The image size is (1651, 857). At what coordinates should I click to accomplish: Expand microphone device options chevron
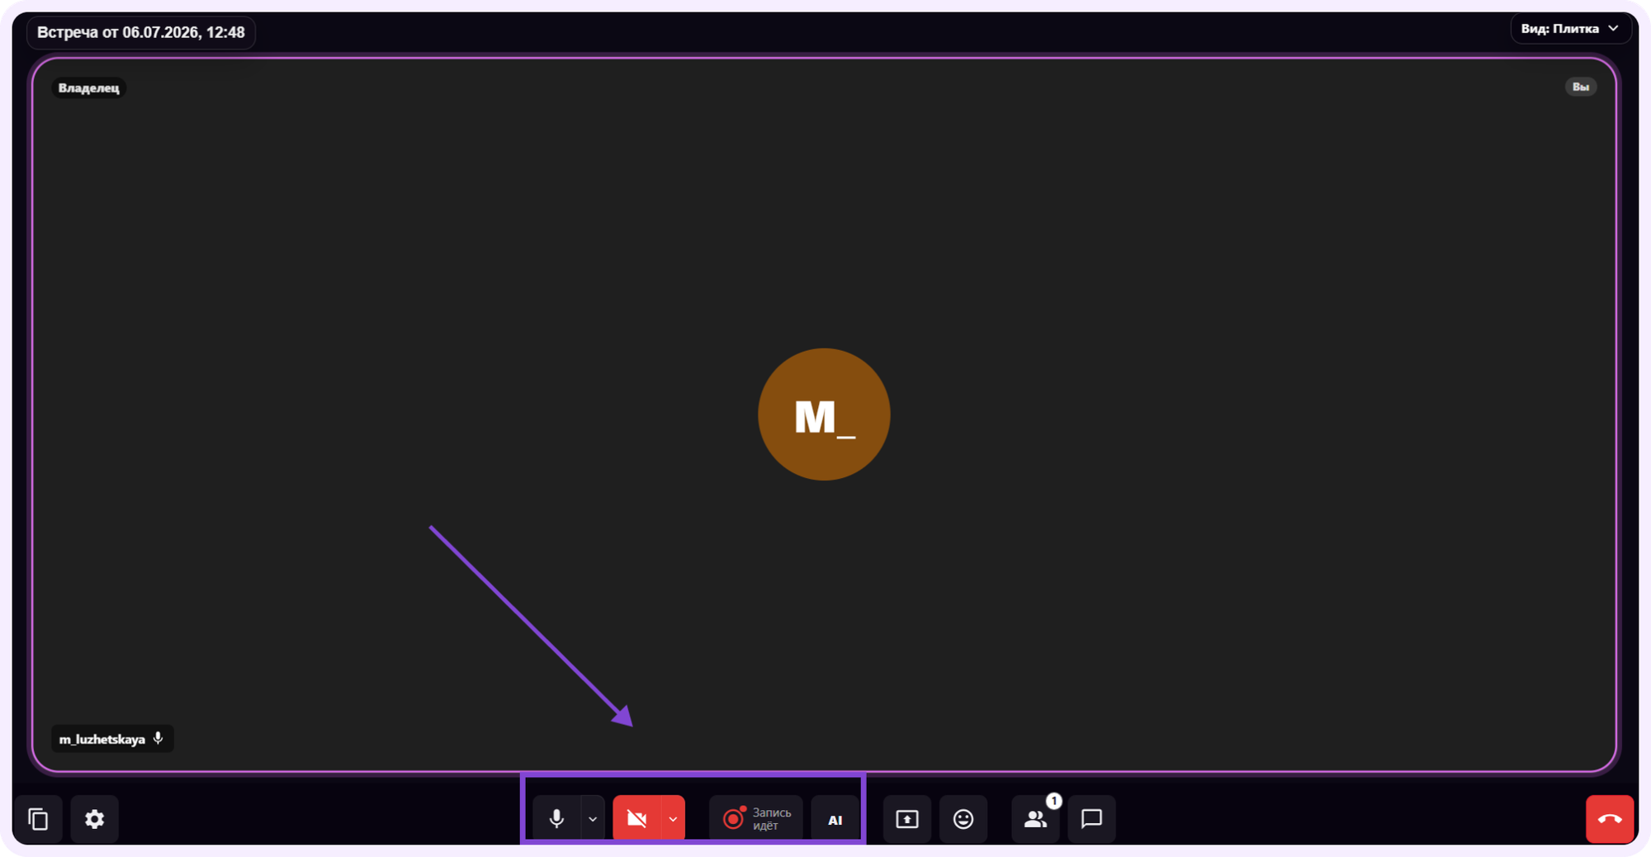tap(593, 819)
